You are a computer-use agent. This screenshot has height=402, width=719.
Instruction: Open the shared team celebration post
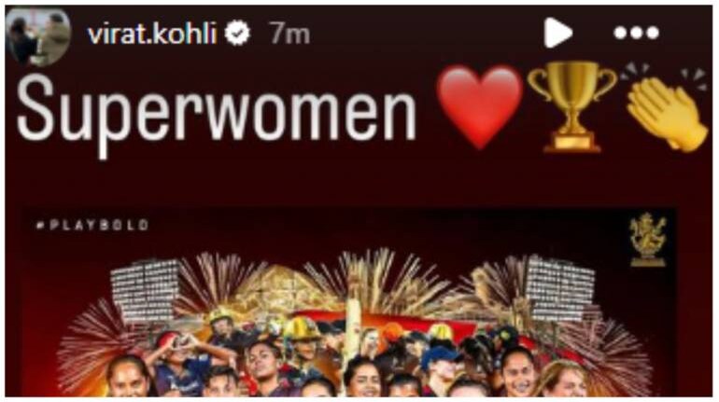click(350, 302)
